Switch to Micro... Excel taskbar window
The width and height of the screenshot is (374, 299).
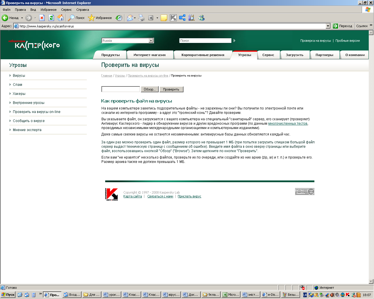(231, 295)
